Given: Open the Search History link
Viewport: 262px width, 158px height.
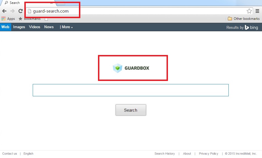Looking at the screenshot, I should 165,154.
